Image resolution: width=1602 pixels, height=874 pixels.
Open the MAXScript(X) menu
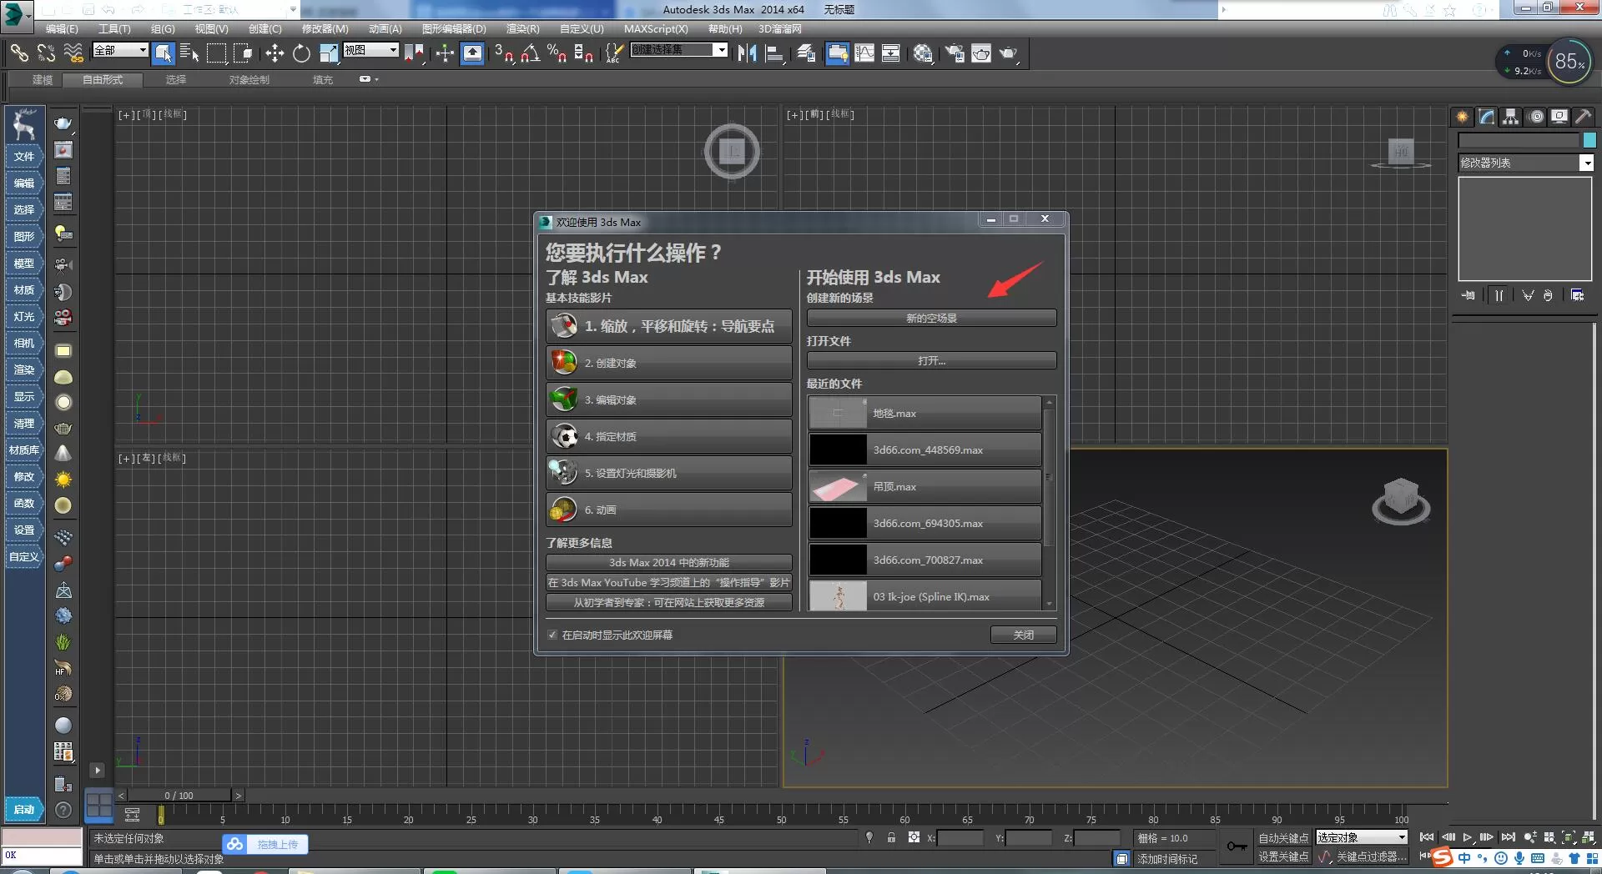[656, 29]
